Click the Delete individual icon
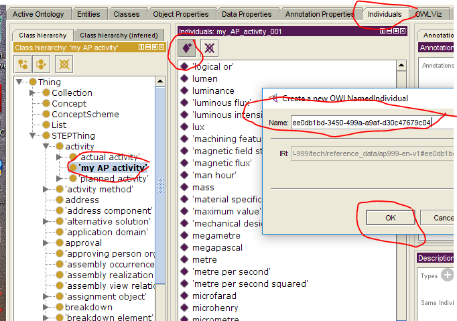Screen dimensions: 457x321 click(210, 47)
